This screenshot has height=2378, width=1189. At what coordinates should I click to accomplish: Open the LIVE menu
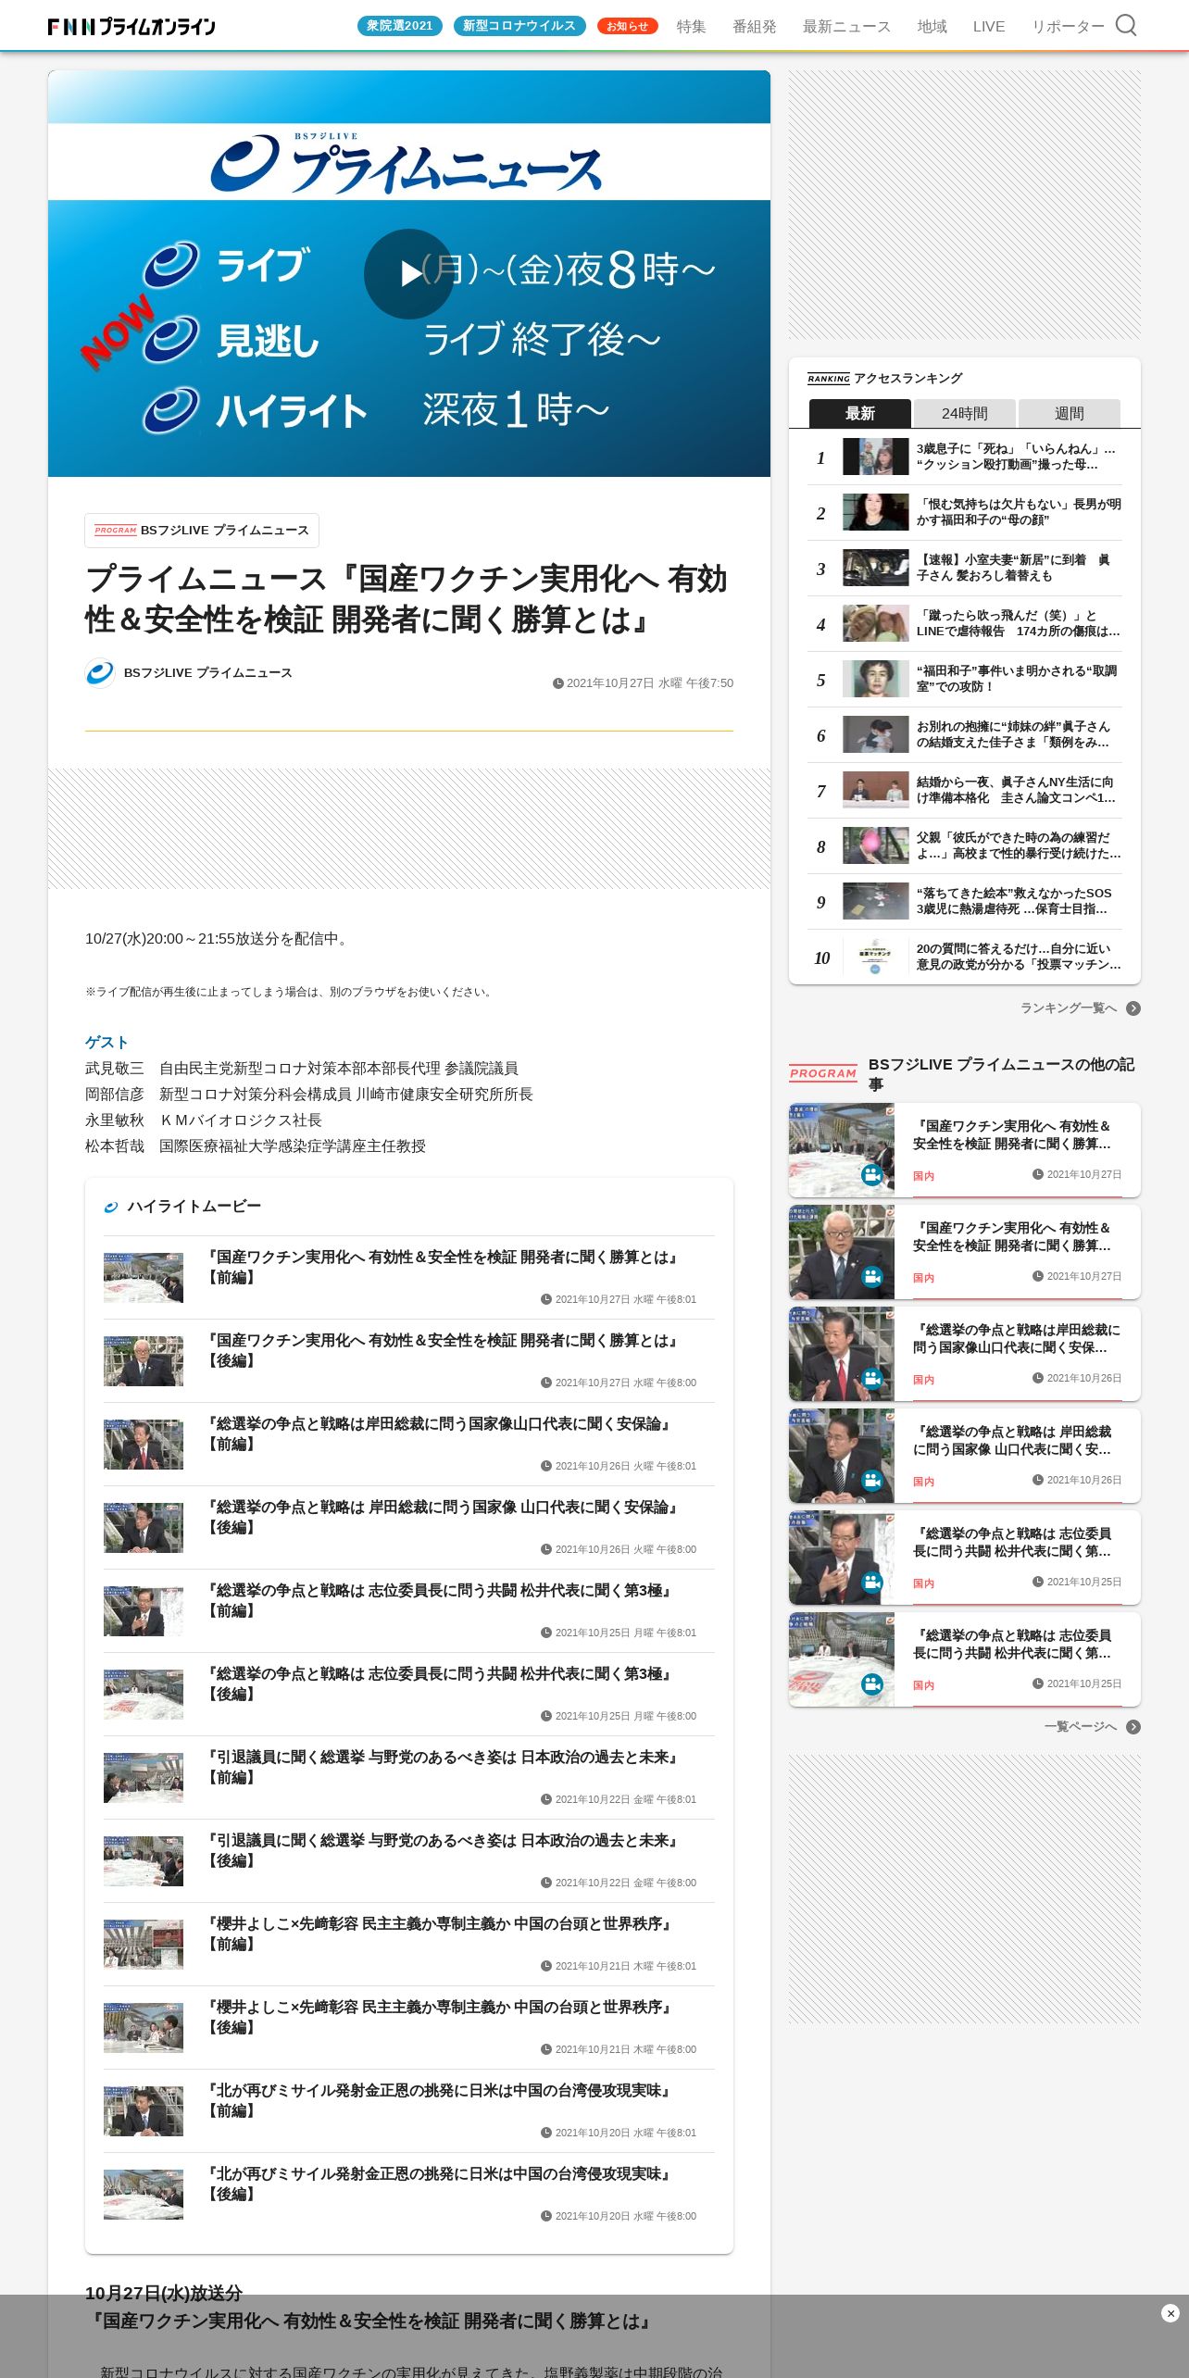989,27
